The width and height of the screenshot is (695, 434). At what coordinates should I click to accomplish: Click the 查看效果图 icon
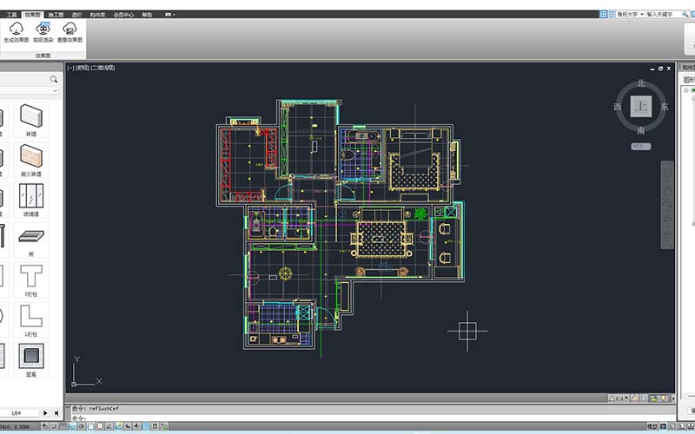coord(69,29)
